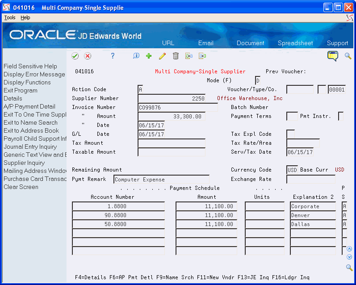Click the Tax Rate/Area field

point(303,143)
